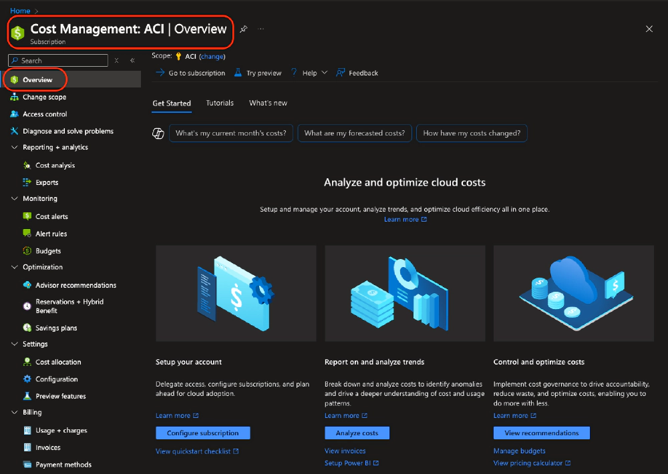This screenshot has height=474, width=668.
Task: Open View pricing calculator link
Action: pos(532,463)
